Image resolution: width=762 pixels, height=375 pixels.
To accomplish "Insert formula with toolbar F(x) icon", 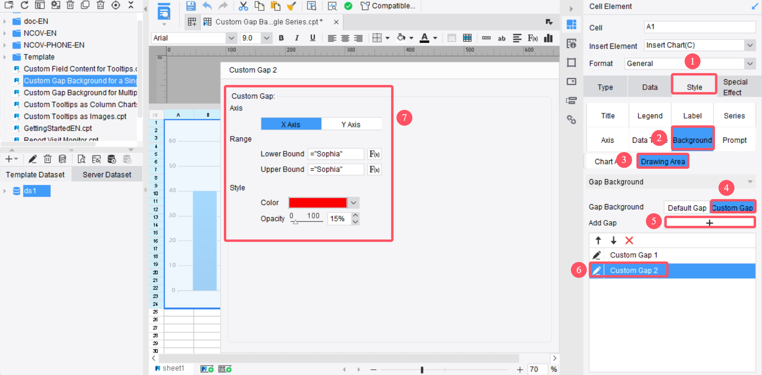I will 533,38.
